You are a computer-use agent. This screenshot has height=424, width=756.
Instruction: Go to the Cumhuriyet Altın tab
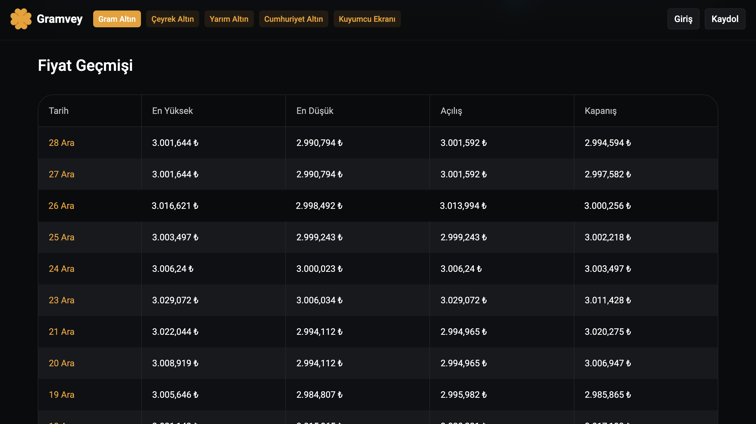(293, 19)
